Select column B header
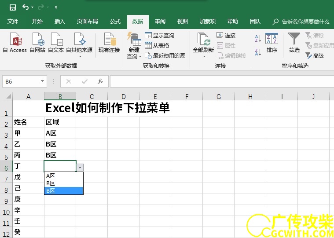 pyautogui.click(x=60, y=96)
